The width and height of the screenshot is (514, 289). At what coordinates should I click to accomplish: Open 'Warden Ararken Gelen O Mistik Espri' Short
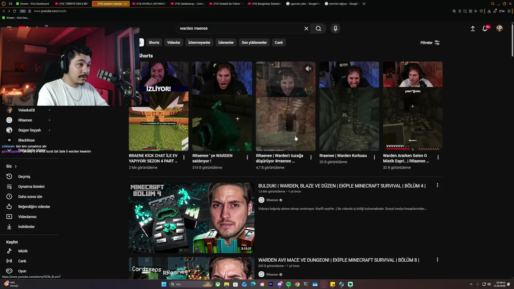pyautogui.click(x=406, y=158)
